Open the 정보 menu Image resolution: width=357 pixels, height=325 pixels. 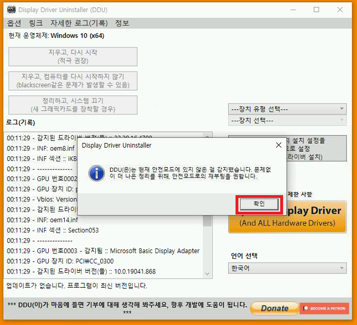(x=122, y=23)
